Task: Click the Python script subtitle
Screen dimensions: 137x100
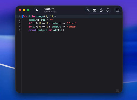Action: (x=50, y=12)
